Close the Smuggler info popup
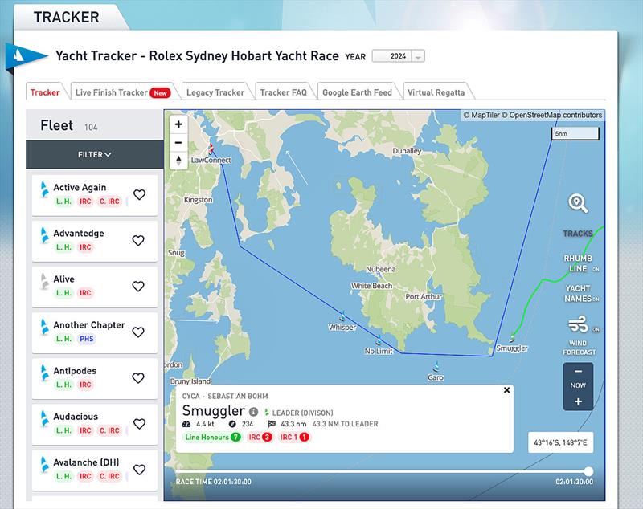The image size is (643, 509). [x=506, y=390]
